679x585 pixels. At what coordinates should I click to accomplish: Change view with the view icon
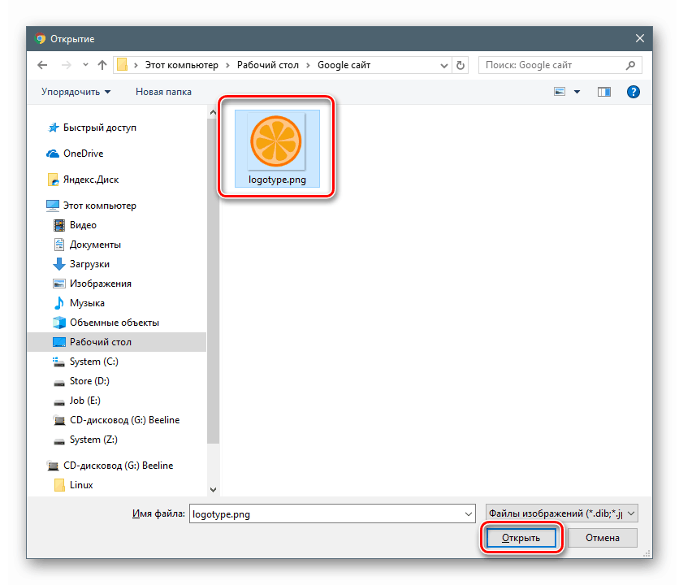tap(560, 92)
